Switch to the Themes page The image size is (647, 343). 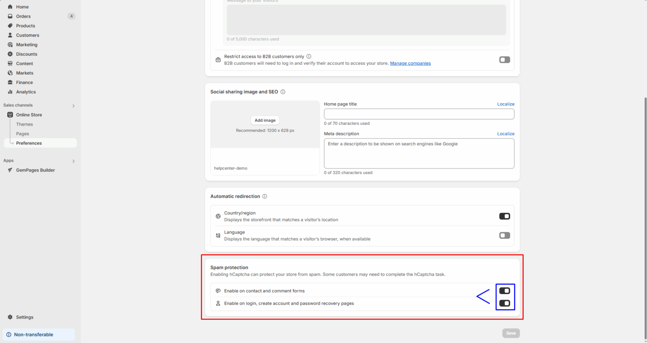click(24, 124)
